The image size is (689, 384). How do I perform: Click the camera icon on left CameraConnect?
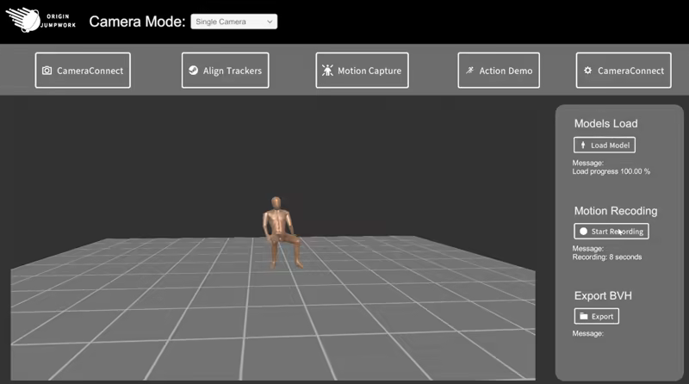[47, 71]
